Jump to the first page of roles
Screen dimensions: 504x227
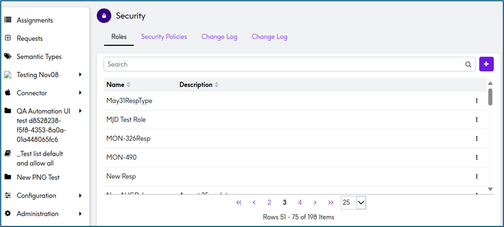[x=238, y=202]
